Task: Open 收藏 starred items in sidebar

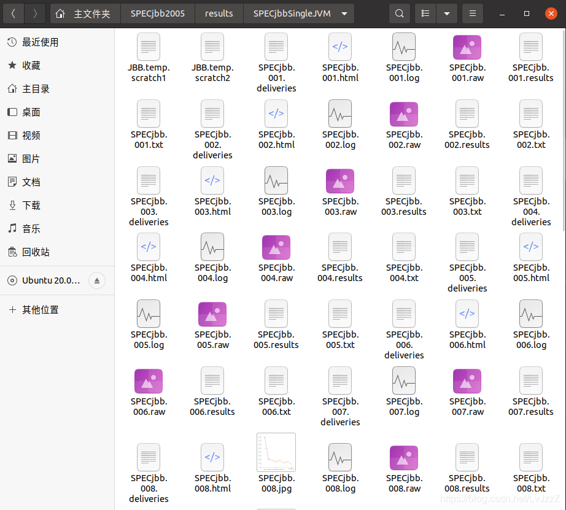Action: click(57, 65)
